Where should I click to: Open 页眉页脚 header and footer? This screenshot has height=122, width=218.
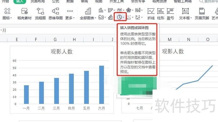202,14
